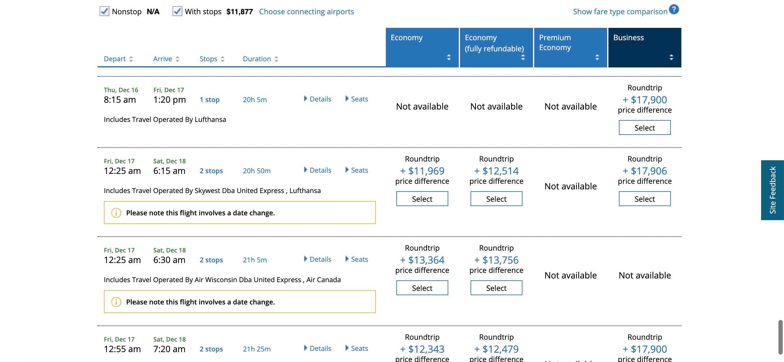Select the $11,969 Economy fare
Viewport: 784px width, 362px height.
(422, 199)
